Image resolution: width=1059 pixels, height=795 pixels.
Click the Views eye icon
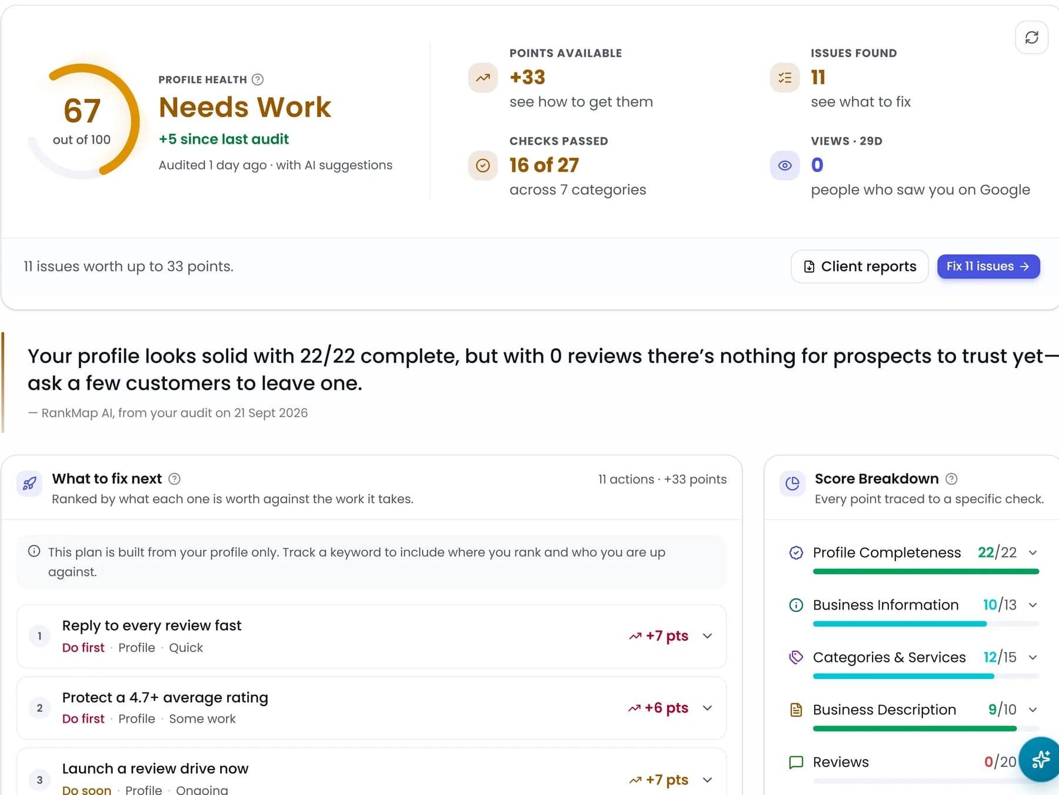click(x=785, y=165)
